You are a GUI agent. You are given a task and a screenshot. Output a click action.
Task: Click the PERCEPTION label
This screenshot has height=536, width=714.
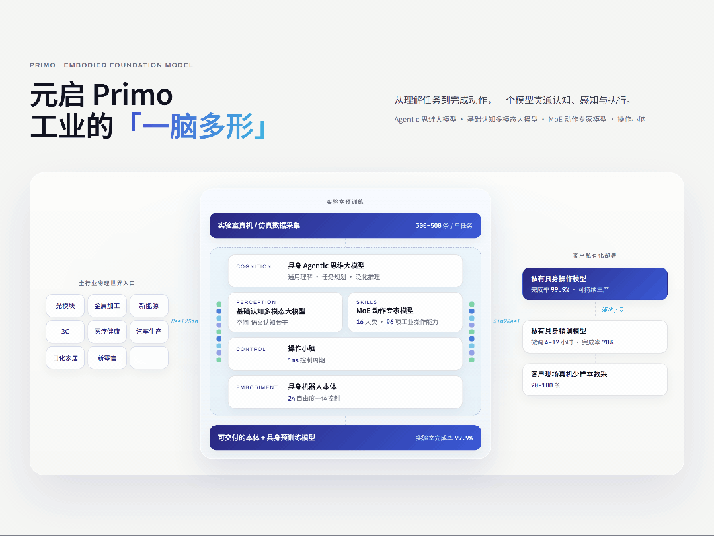click(x=256, y=302)
